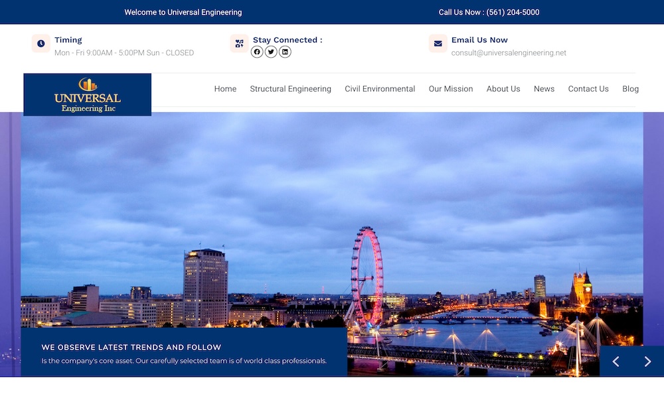Open the Twitter social icon
The height and width of the screenshot is (398, 664).
[x=271, y=52]
